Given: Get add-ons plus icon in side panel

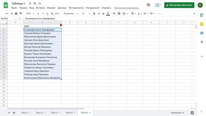Looking at the screenshot, I should point(202,56).
